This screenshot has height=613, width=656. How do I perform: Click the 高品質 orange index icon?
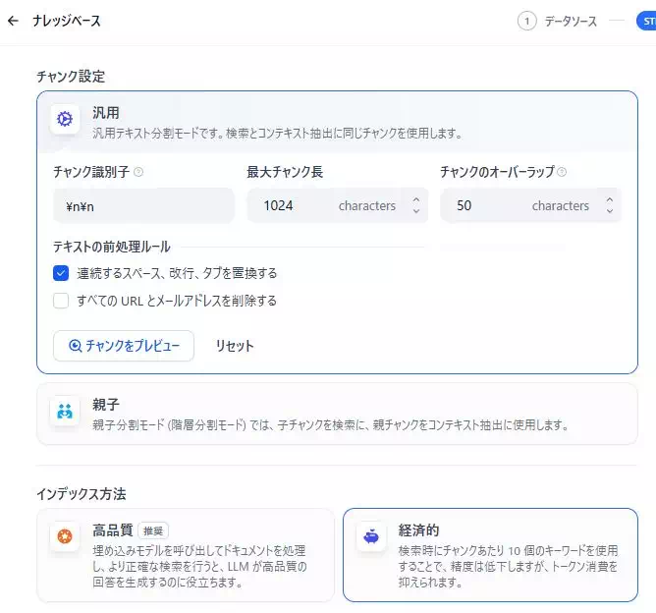(x=65, y=535)
